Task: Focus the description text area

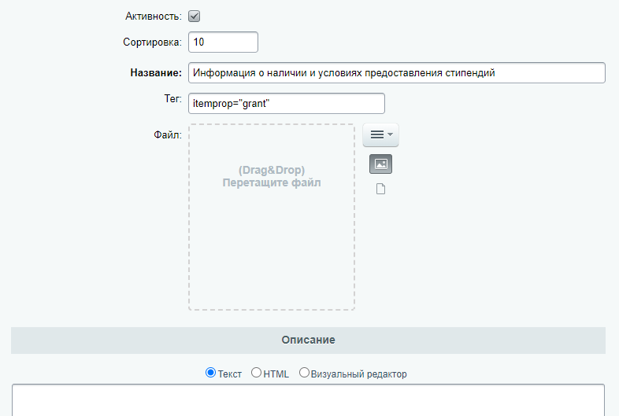Action: (308, 399)
